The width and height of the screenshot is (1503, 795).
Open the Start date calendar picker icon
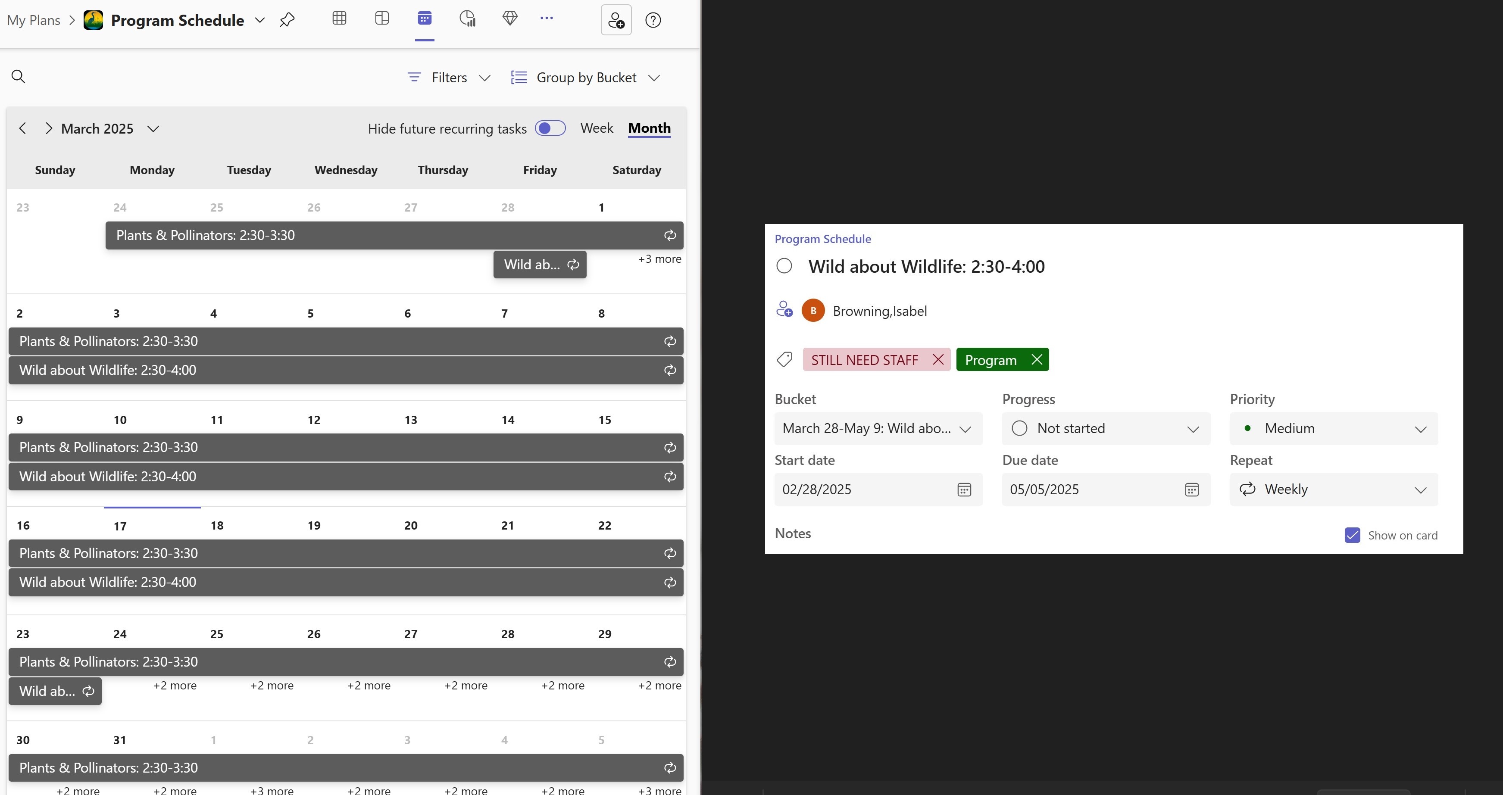964,489
